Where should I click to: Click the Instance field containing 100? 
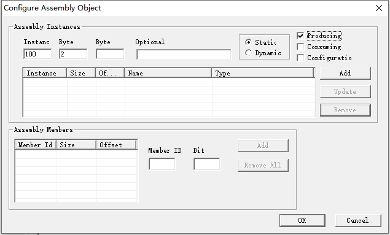coord(37,54)
